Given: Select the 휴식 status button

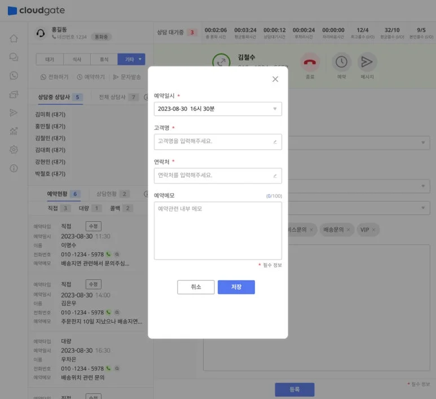Looking at the screenshot, I should tap(104, 59).
